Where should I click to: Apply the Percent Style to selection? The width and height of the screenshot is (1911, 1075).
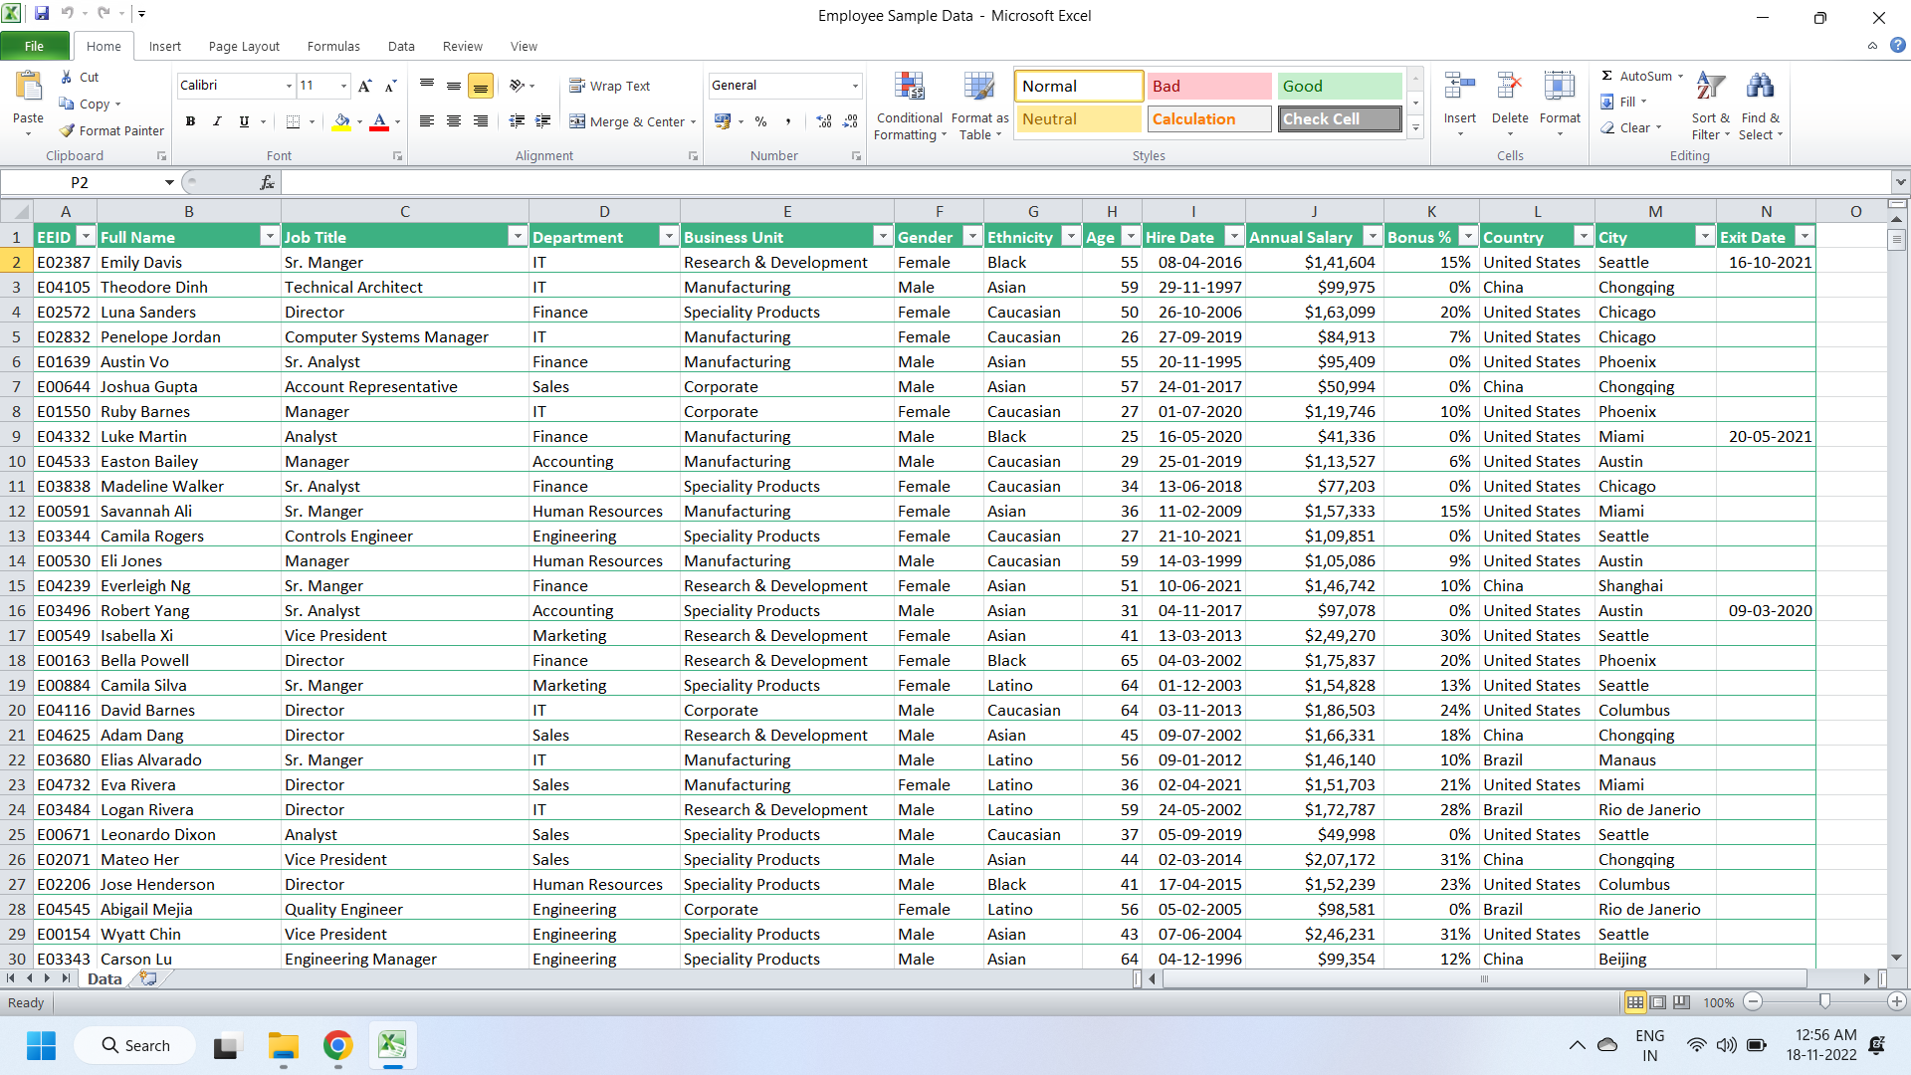pos(760,121)
